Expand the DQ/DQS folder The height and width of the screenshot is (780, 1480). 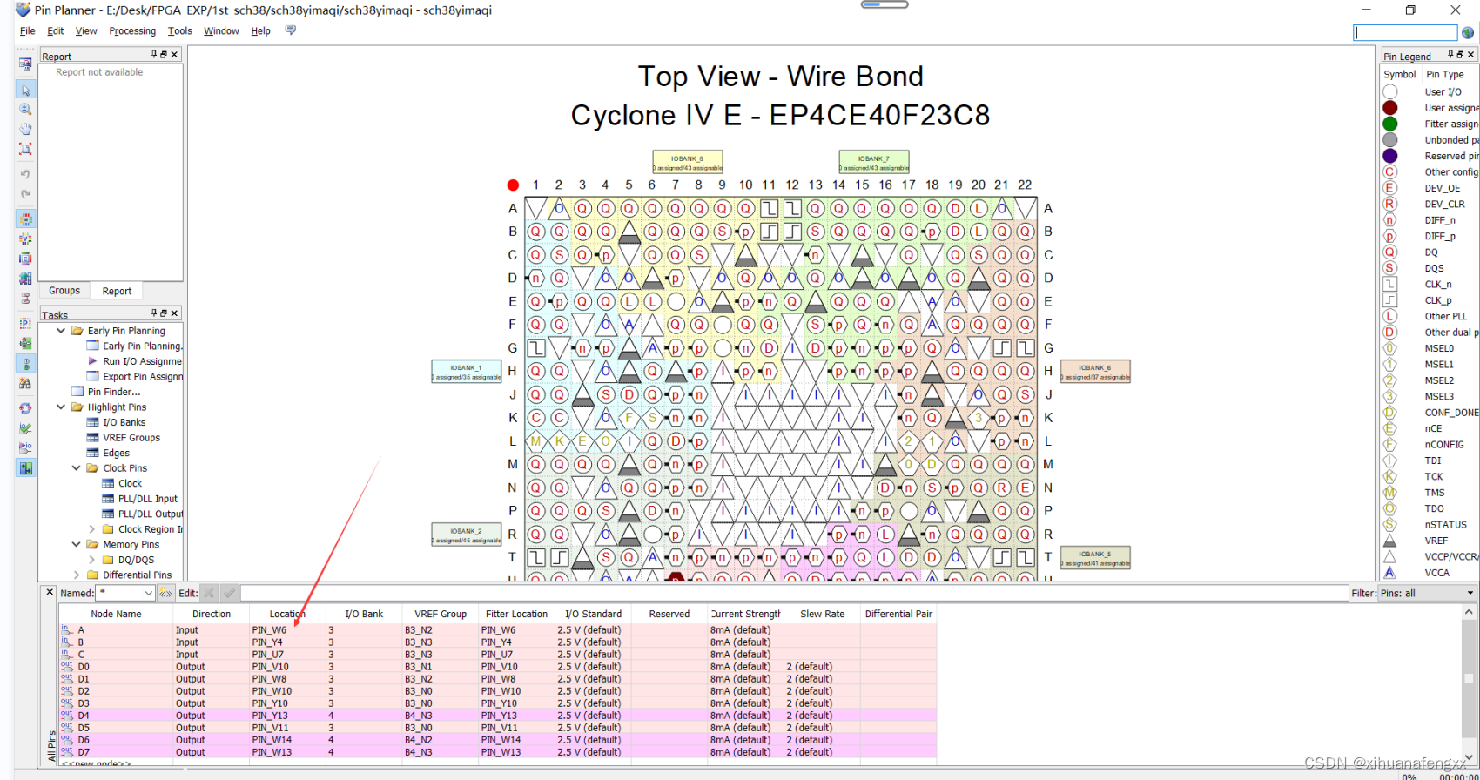tap(92, 559)
